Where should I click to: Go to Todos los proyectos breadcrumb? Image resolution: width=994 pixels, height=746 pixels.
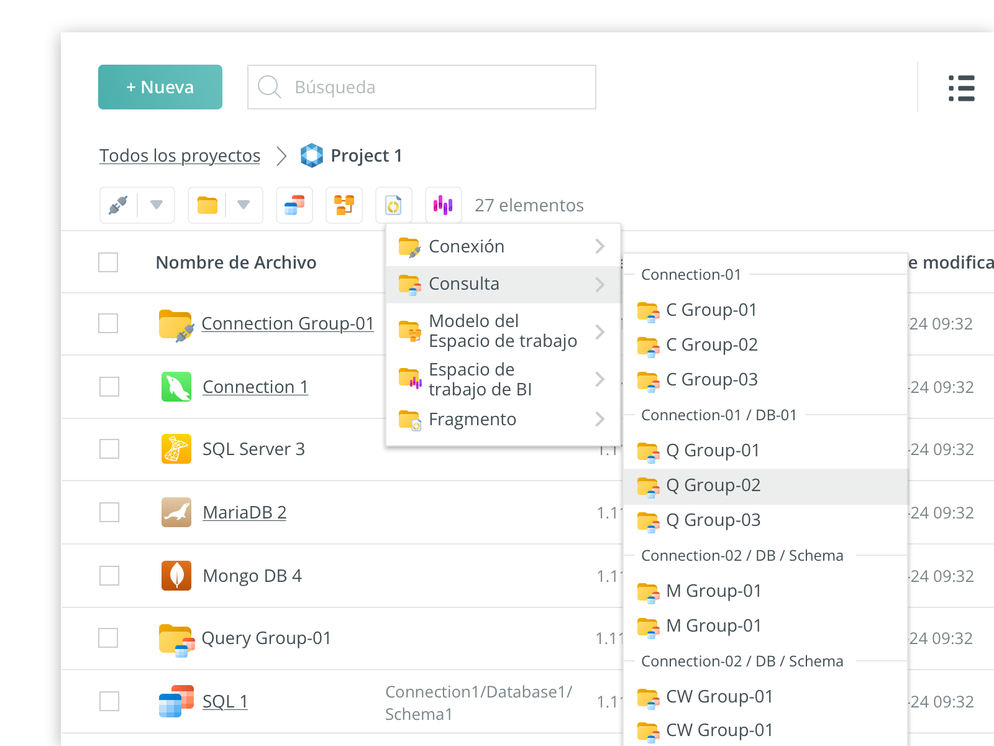tap(180, 155)
